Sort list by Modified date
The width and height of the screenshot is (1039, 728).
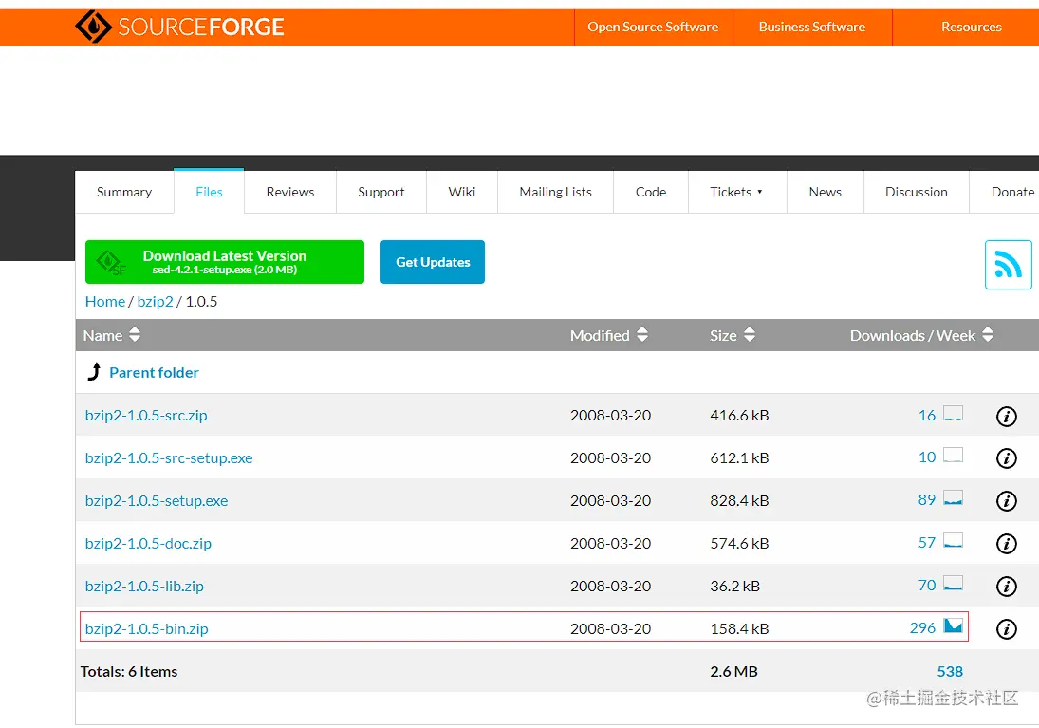click(x=609, y=335)
